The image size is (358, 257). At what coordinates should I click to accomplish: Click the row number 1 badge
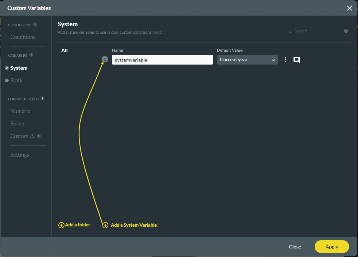[x=105, y=59]
